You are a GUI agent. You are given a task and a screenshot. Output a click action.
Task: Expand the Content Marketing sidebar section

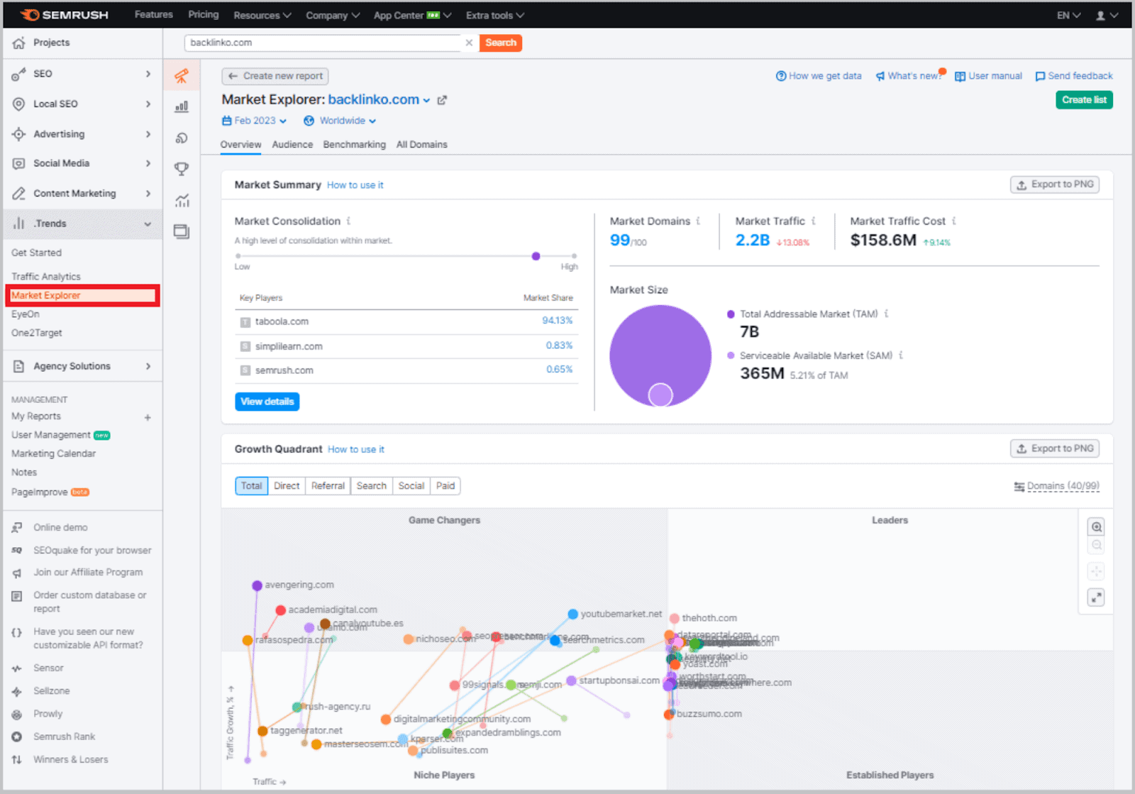[x=82, y=193]
